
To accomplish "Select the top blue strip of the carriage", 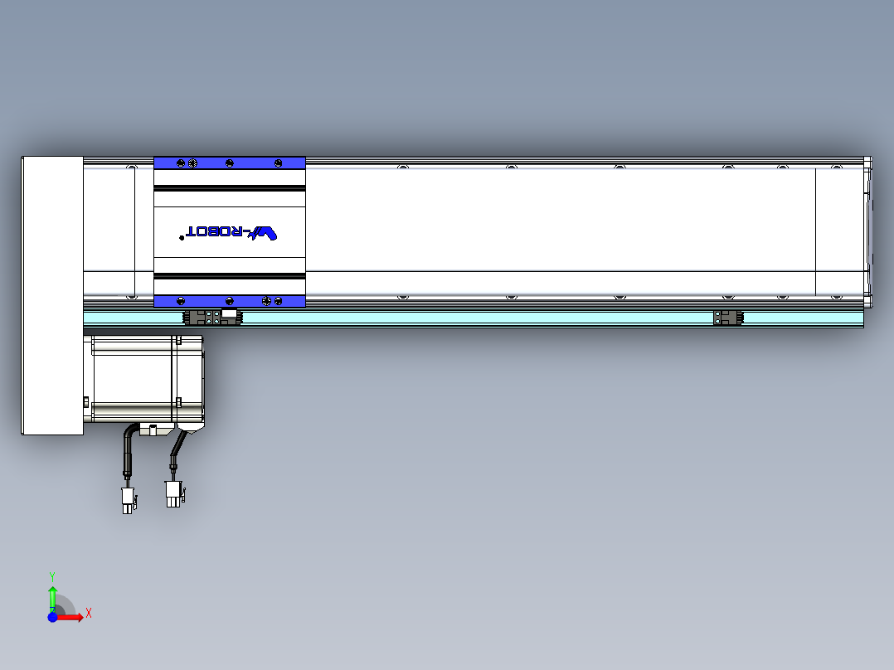I will tap(230, 163).
